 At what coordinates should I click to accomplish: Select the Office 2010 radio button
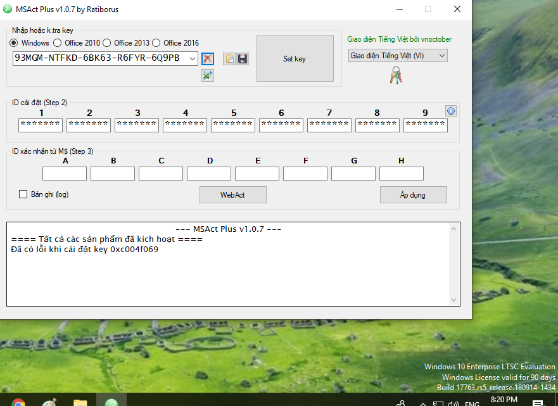click(x=57, y=43)
